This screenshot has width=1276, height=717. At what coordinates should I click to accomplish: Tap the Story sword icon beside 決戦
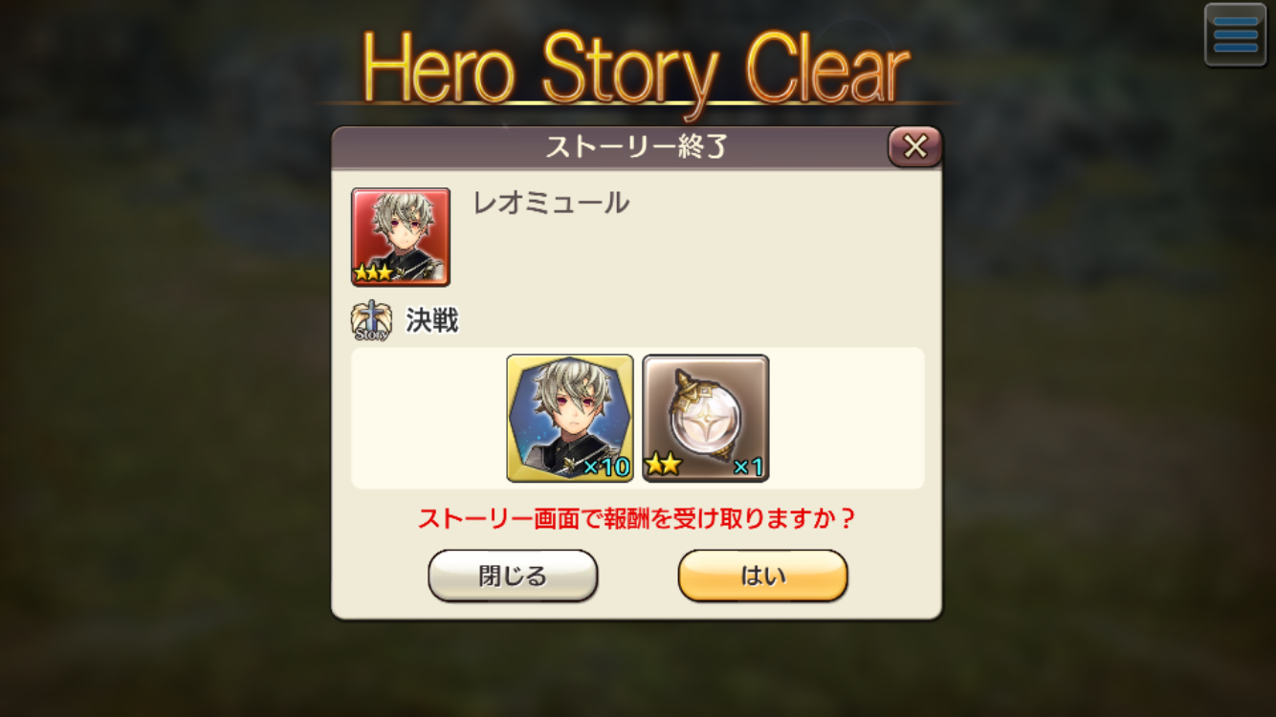(371, 321)
